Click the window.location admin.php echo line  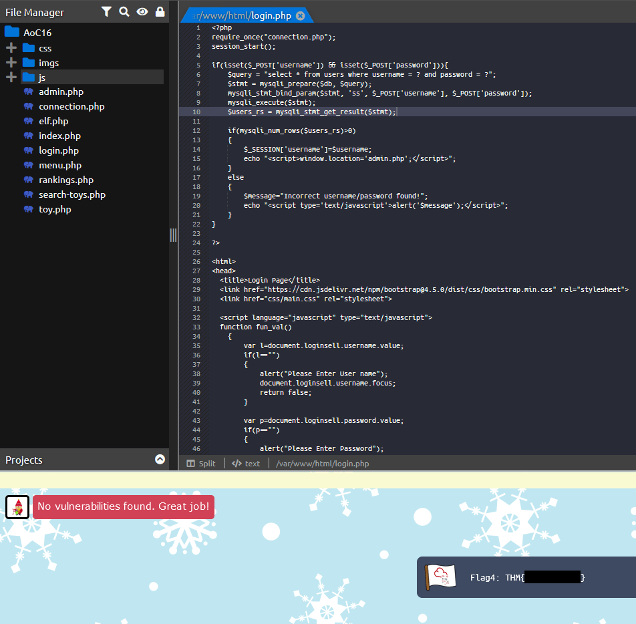click(x=349, y=158)
